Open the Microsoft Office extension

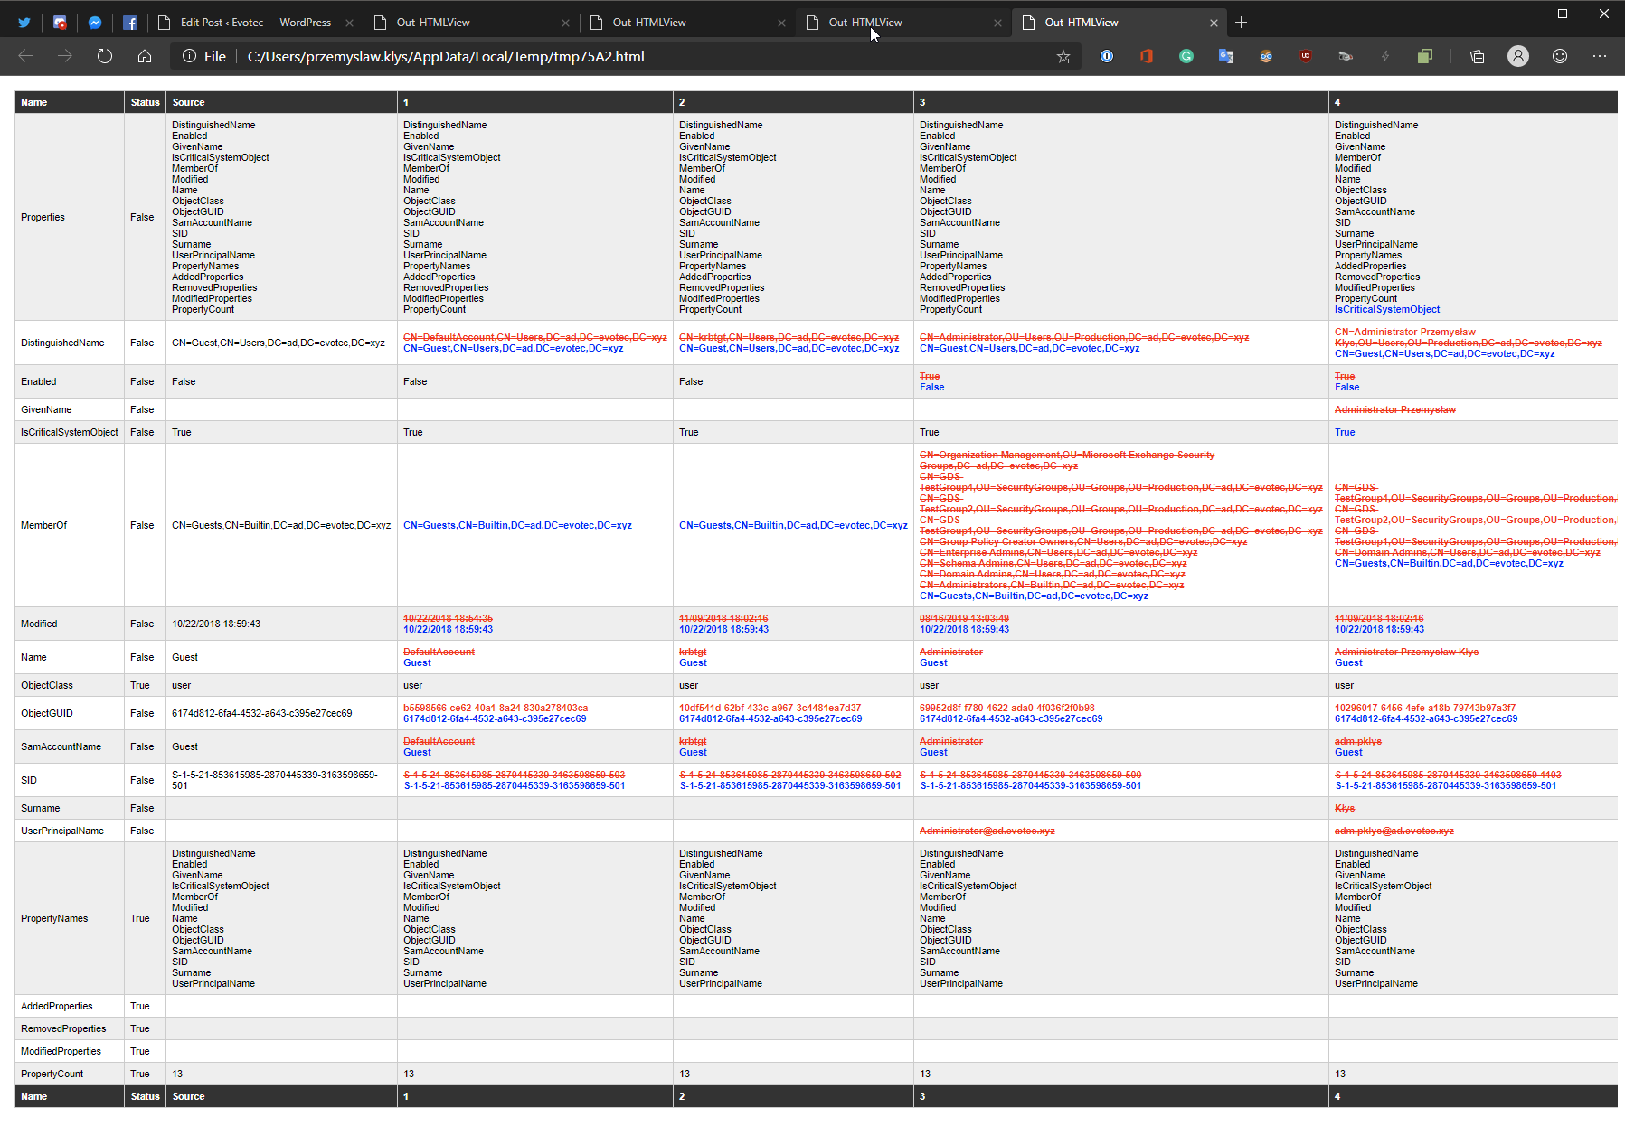pos(1147,56)
